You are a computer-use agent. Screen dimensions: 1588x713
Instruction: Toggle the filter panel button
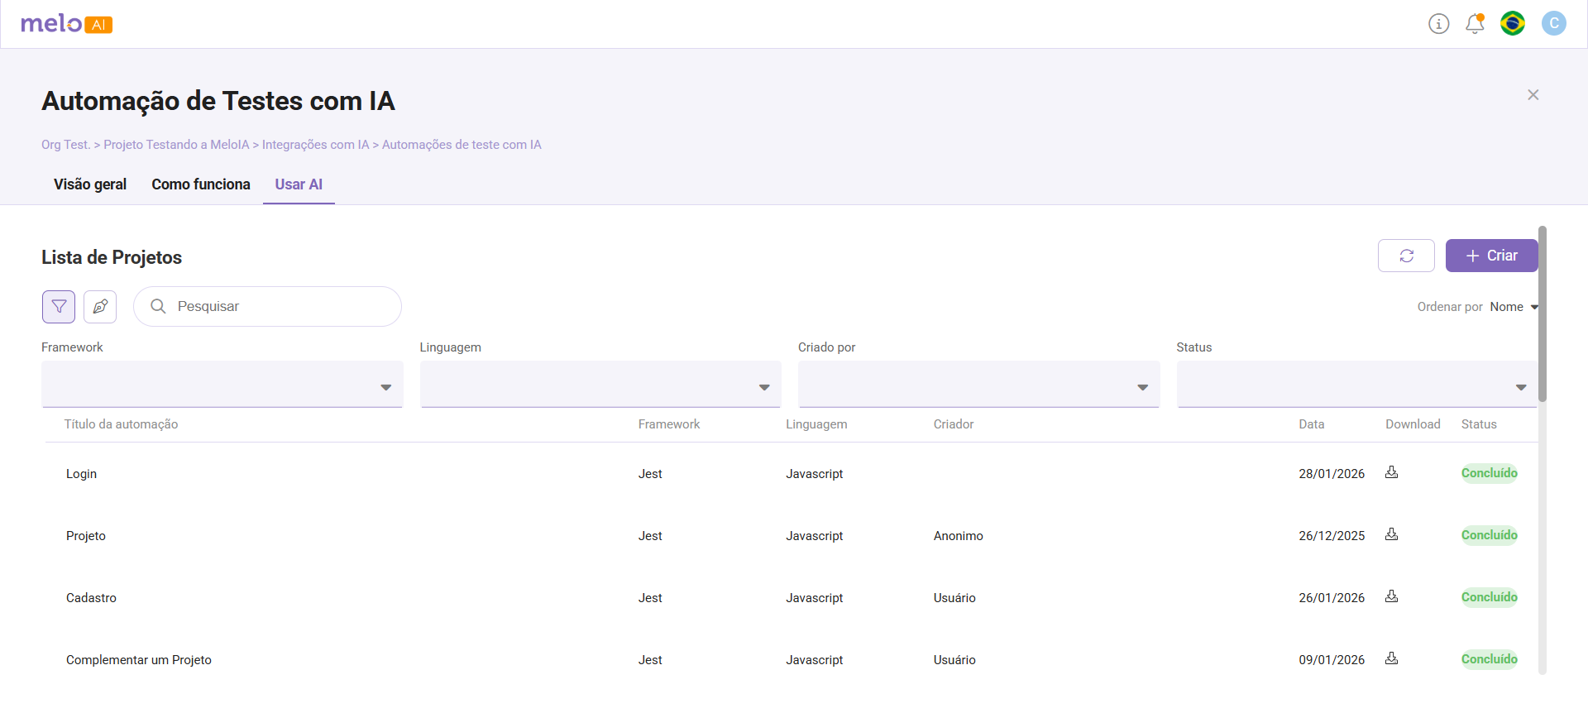59,307
